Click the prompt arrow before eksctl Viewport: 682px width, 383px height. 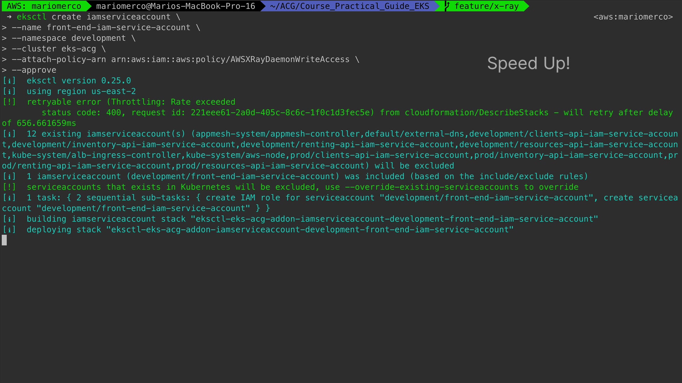click(9, 17)
